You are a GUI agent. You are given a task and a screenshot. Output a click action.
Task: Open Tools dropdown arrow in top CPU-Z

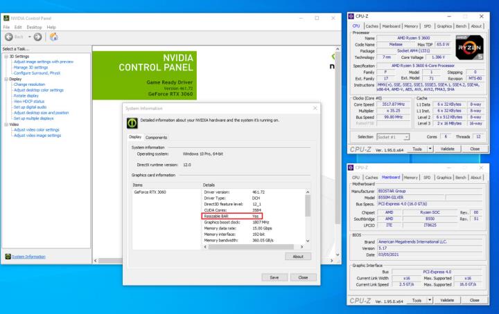click(430, 149)
